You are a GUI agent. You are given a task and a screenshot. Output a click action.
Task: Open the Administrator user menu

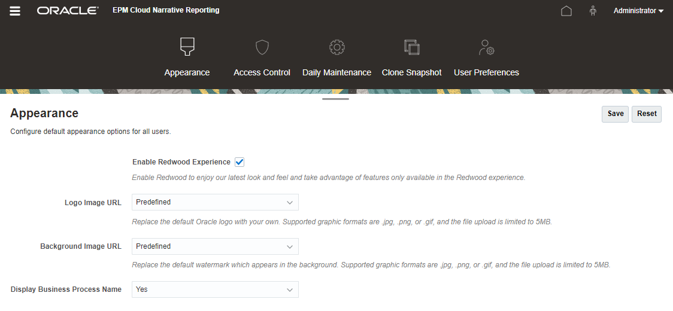click(638, 11)
